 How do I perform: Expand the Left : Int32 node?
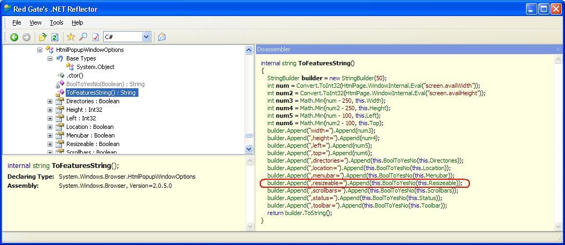tap(50, 118)
